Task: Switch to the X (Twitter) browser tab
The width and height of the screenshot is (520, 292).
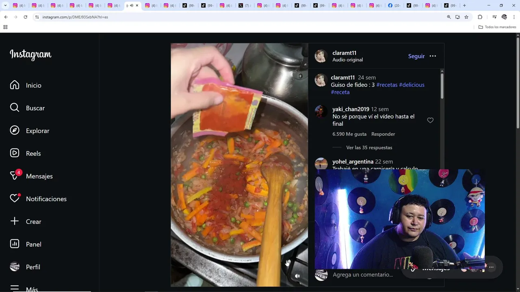Action: point(245,5)
